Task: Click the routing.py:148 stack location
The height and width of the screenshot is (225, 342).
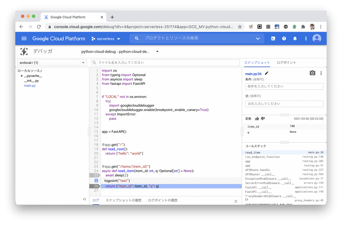Action: click(313, 157)
